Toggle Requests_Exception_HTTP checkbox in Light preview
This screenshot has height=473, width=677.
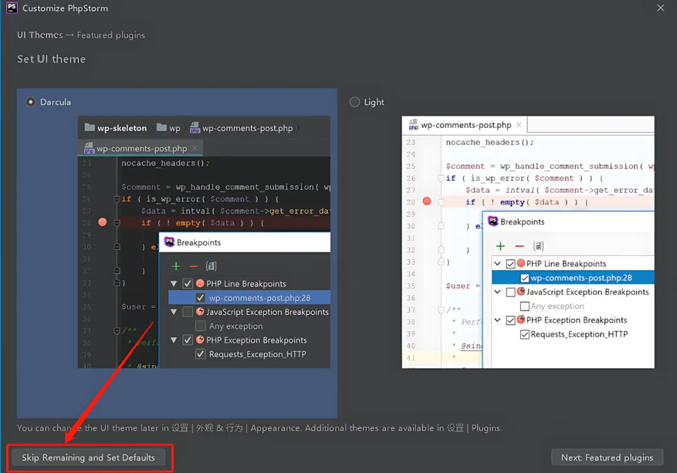coord(525,335)
